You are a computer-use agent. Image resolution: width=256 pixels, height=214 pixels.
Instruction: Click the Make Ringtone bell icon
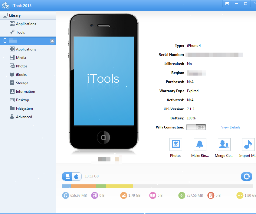tap(200, 144)
